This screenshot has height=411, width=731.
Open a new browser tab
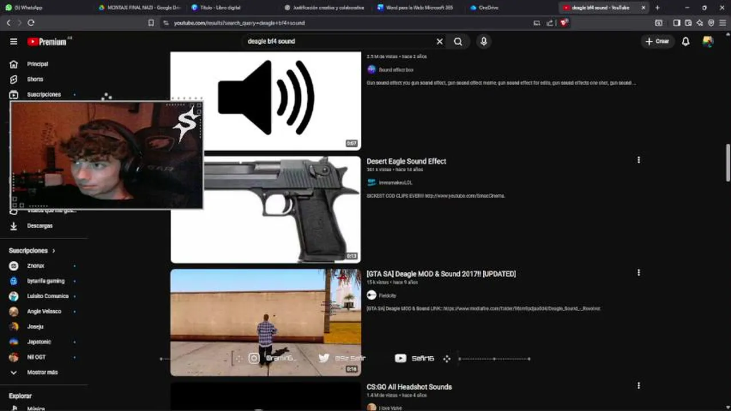657,7
